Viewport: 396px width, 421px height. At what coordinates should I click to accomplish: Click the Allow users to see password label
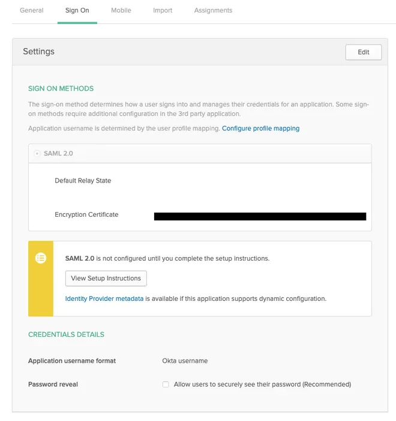click(262, 384)
